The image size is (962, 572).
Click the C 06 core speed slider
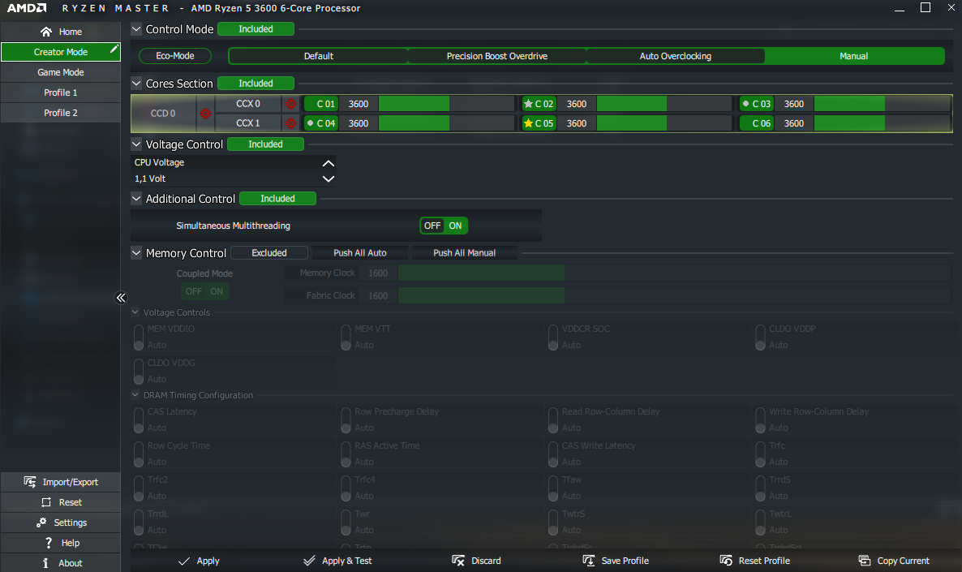click(x=883, y=123)
